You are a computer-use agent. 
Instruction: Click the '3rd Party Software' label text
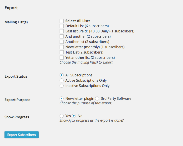[116, 99]
